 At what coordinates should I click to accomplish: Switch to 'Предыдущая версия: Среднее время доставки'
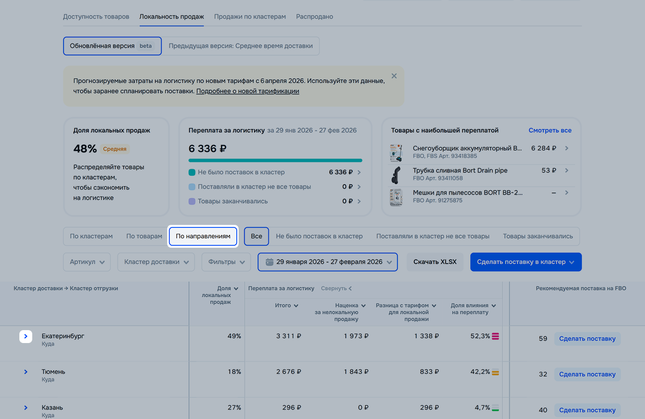[x=241, y=46]
